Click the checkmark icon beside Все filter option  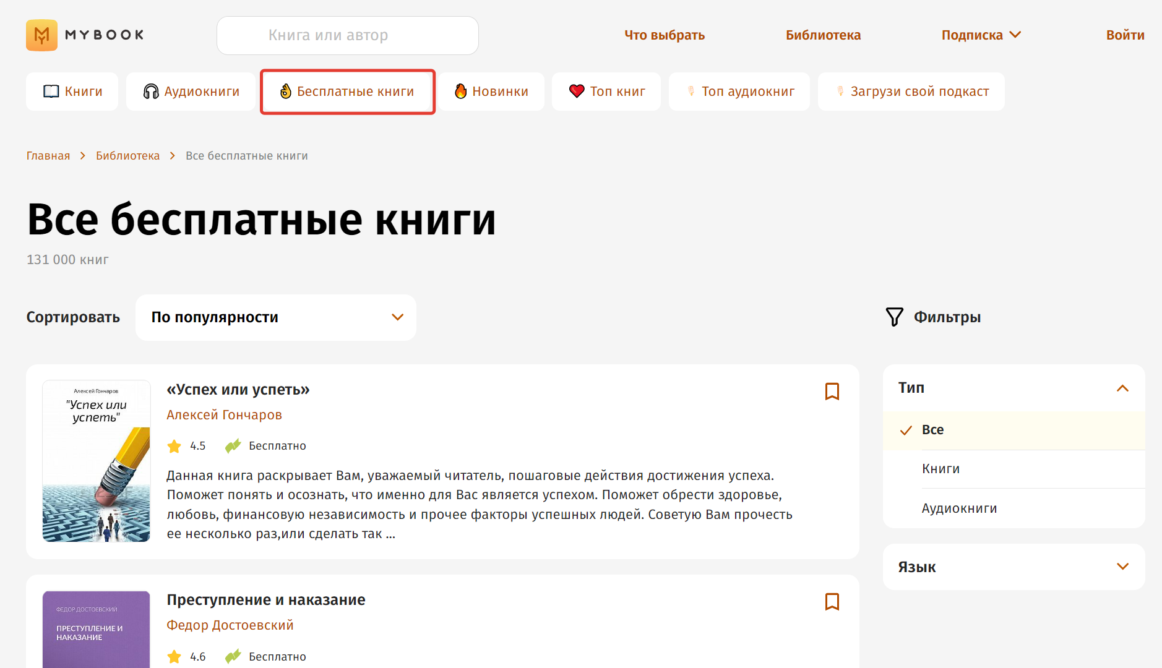[x=906, y=430]
